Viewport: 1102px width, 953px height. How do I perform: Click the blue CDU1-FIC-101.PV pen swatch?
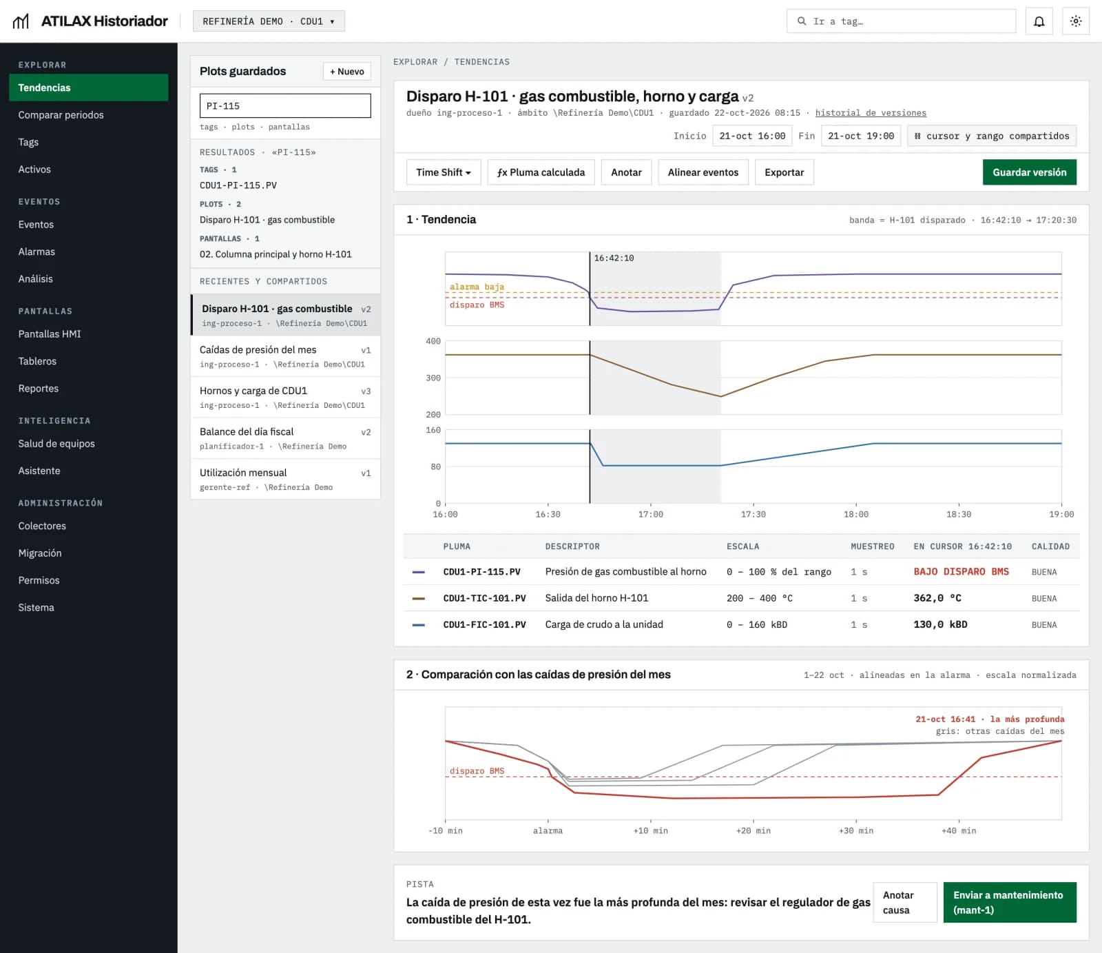418,624
